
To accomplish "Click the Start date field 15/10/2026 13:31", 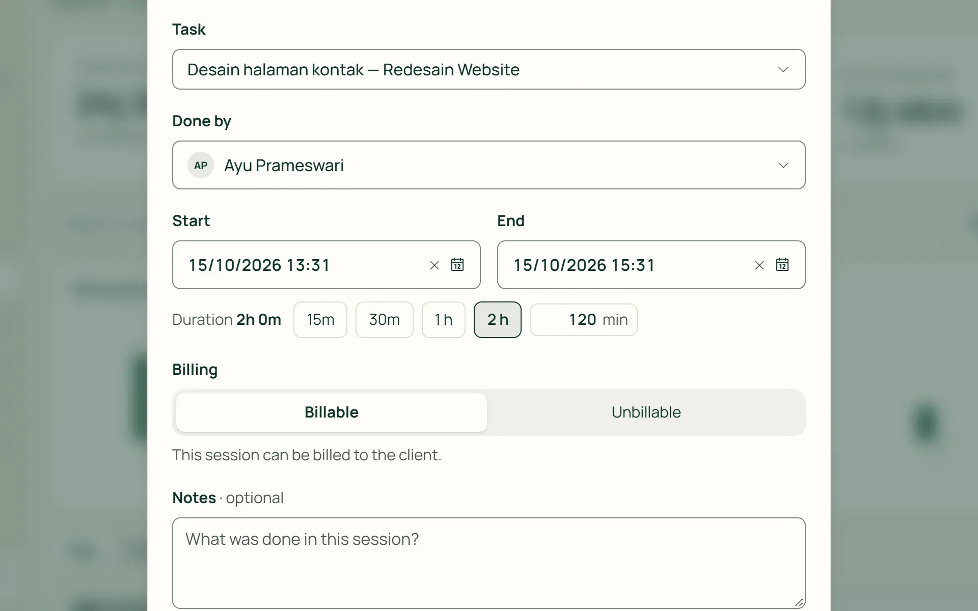I will 327,265.
